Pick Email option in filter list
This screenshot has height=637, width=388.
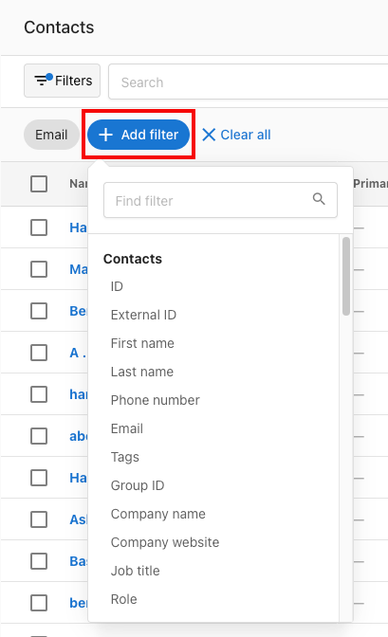coord(127,428)
